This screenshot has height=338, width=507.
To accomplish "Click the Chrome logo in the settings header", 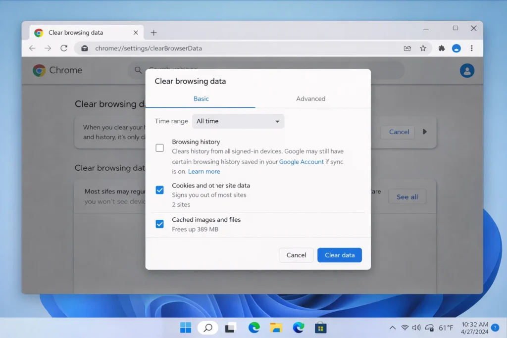I will (38, 70).
